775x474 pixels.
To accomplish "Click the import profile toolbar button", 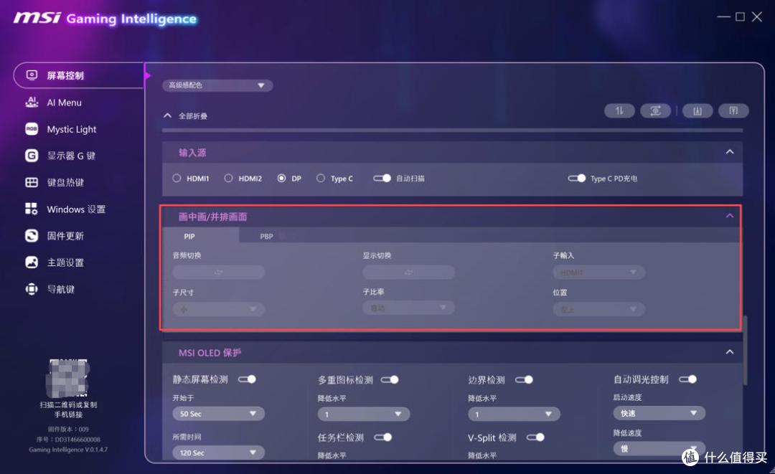I will [697, 110].
